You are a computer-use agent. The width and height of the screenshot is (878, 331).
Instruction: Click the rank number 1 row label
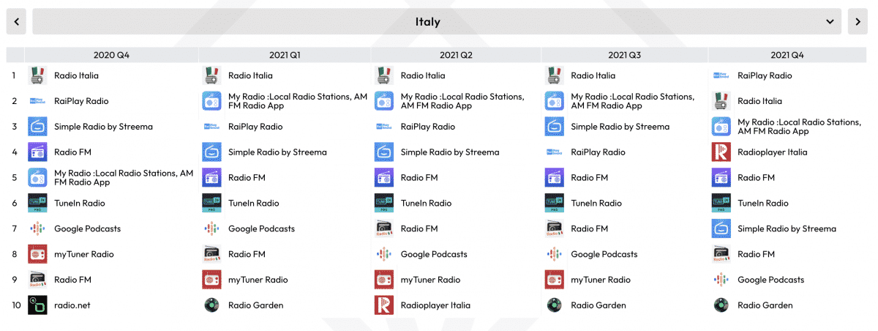coord(14,75)
